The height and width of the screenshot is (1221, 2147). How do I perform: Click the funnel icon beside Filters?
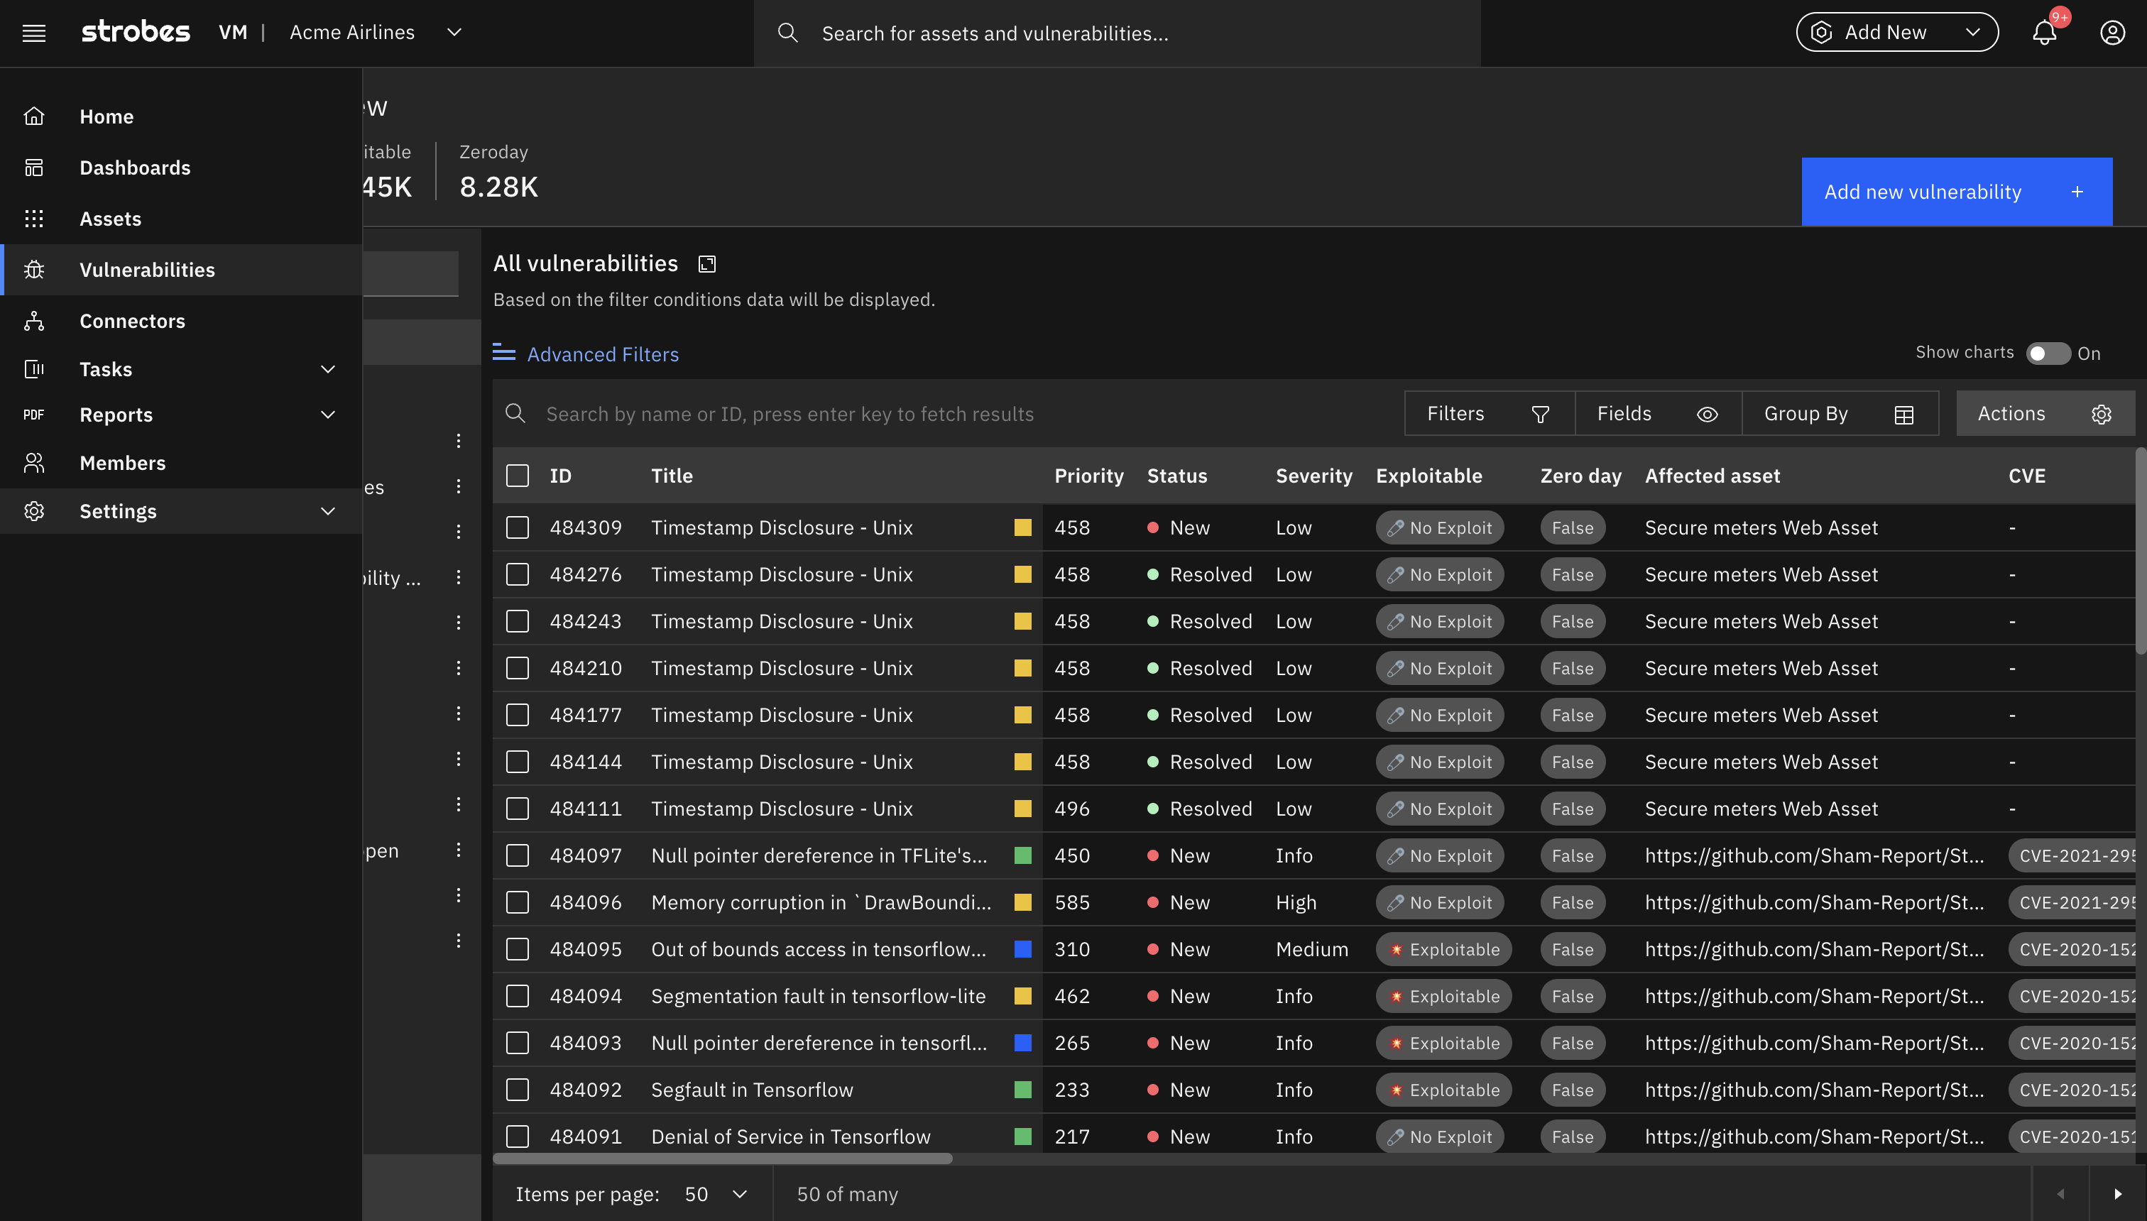click(x=1541, y=415)
